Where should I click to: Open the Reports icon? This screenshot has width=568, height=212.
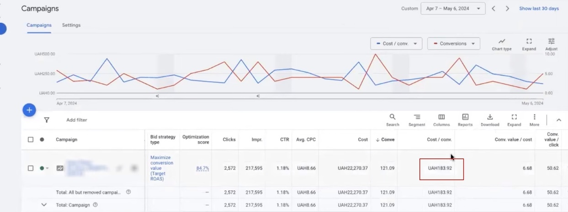click(465, 120)
